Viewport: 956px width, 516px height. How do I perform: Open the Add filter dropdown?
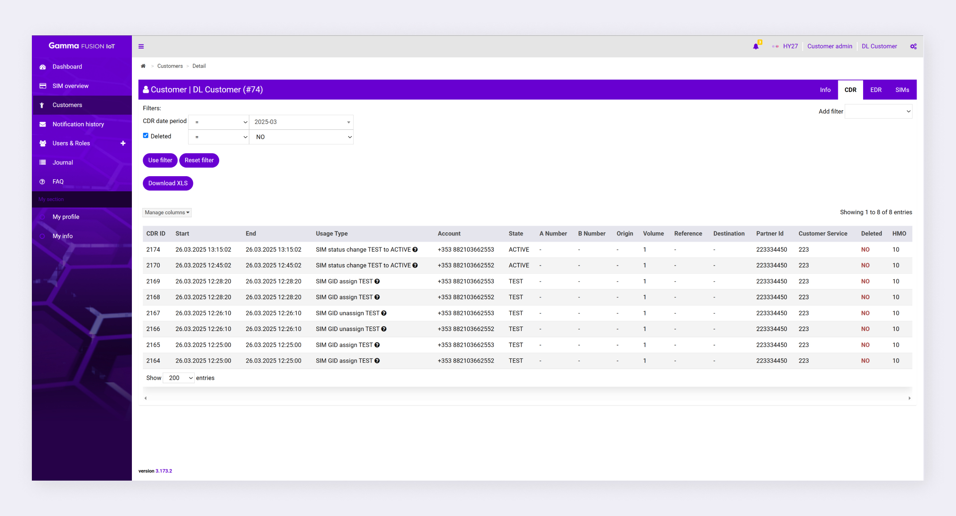(879, 112)
